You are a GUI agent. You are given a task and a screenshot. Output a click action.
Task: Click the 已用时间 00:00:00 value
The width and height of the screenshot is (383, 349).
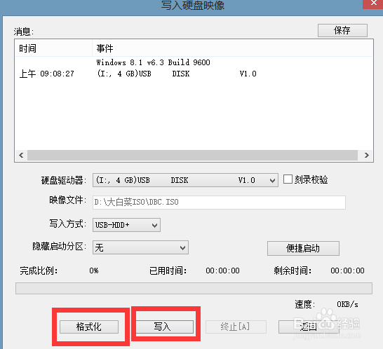pos(222,271)
